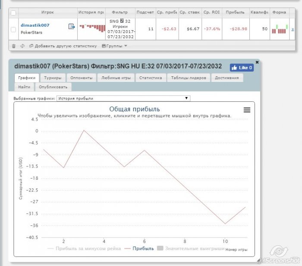Click the Facebook Like thumbs-up button
The image size is (302, 266).
242,68
